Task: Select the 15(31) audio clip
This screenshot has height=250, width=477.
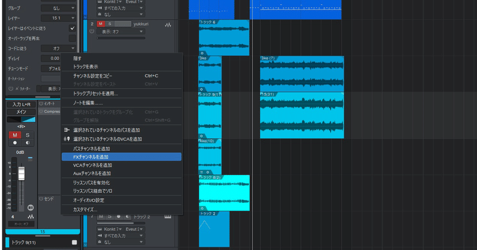Action: coord(302,115)
